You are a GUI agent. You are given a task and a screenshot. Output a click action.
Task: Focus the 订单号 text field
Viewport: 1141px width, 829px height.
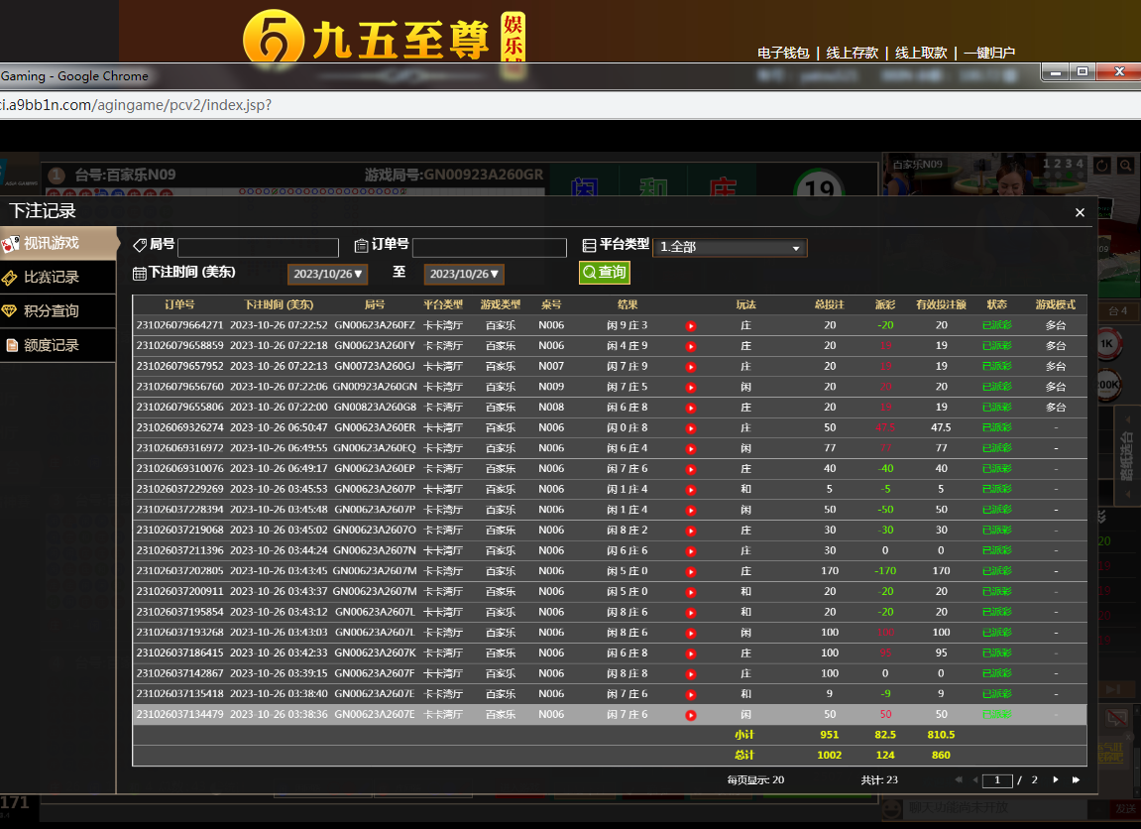(489, 247)
